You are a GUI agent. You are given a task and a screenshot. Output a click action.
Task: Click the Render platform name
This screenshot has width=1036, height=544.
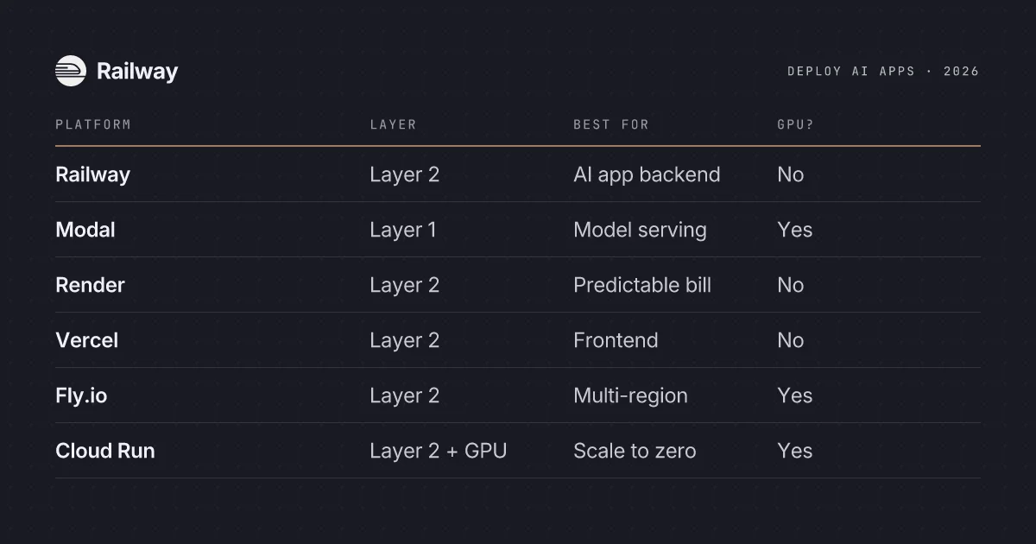click(90, 285)
